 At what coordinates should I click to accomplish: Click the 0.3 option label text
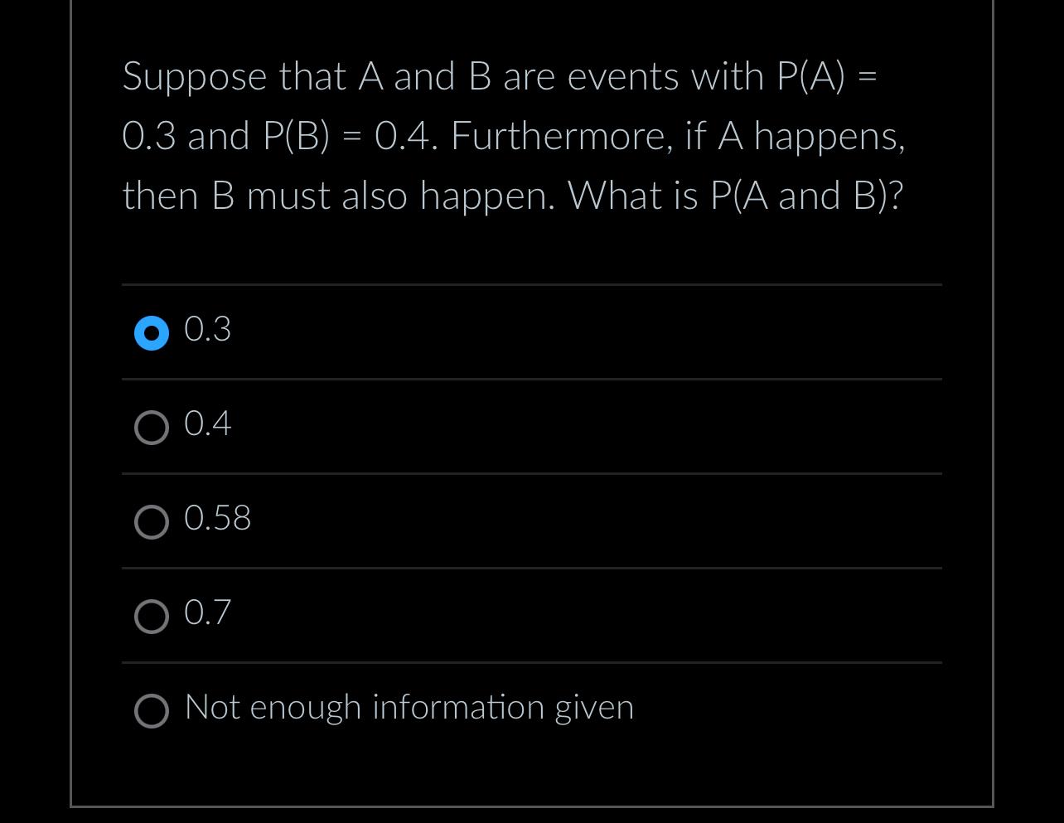[207, 330]
